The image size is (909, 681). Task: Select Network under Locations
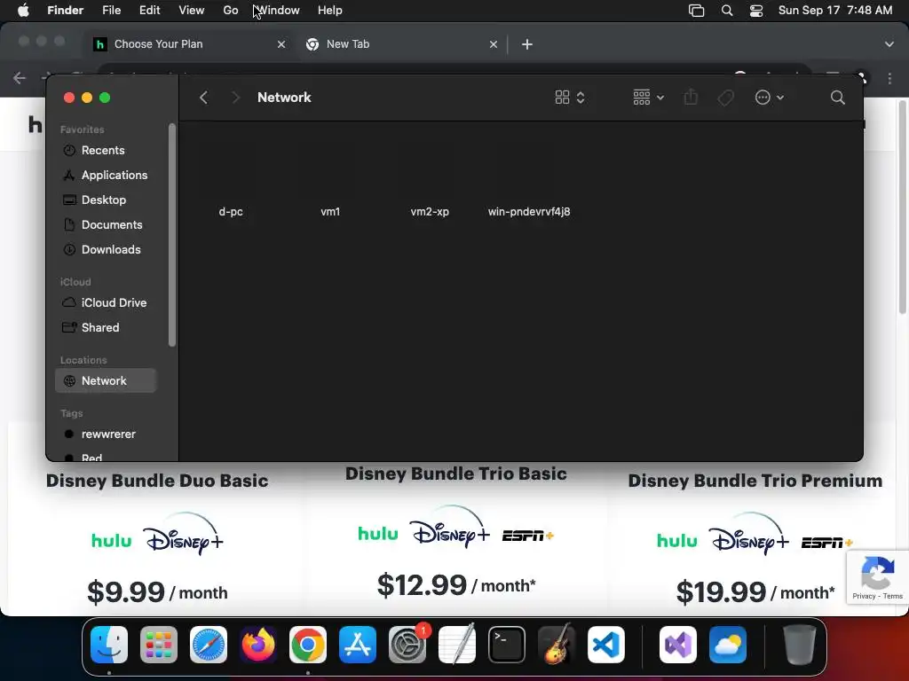click(x=105, y=381)
